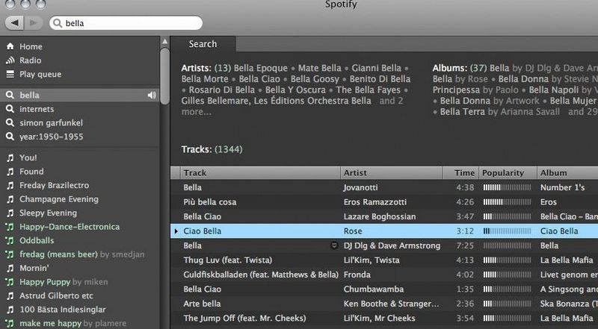Viewport: 598px width, 329px height.
Task: Open Home in the sidebar
Action: point(31,46)
